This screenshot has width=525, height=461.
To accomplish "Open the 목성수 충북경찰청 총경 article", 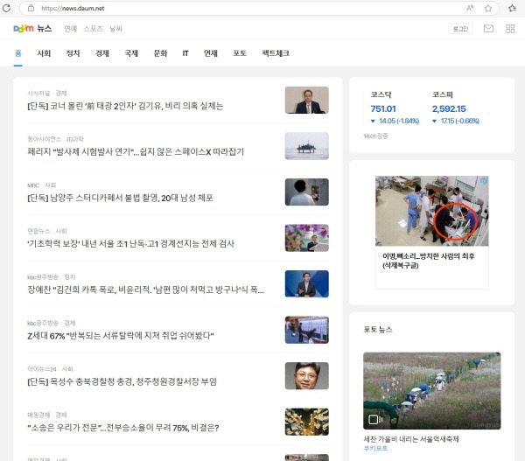I will pos(122,381).
